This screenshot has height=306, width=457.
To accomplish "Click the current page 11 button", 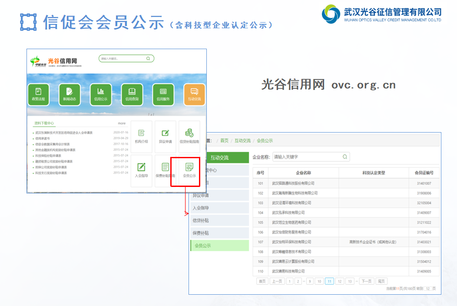I will [x=329, y=281].
